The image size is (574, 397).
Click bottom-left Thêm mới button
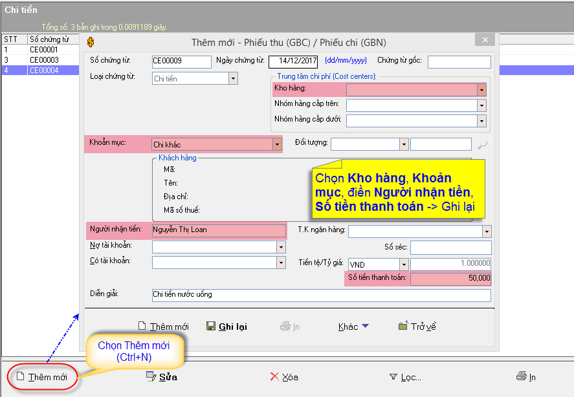coord(41,377)
